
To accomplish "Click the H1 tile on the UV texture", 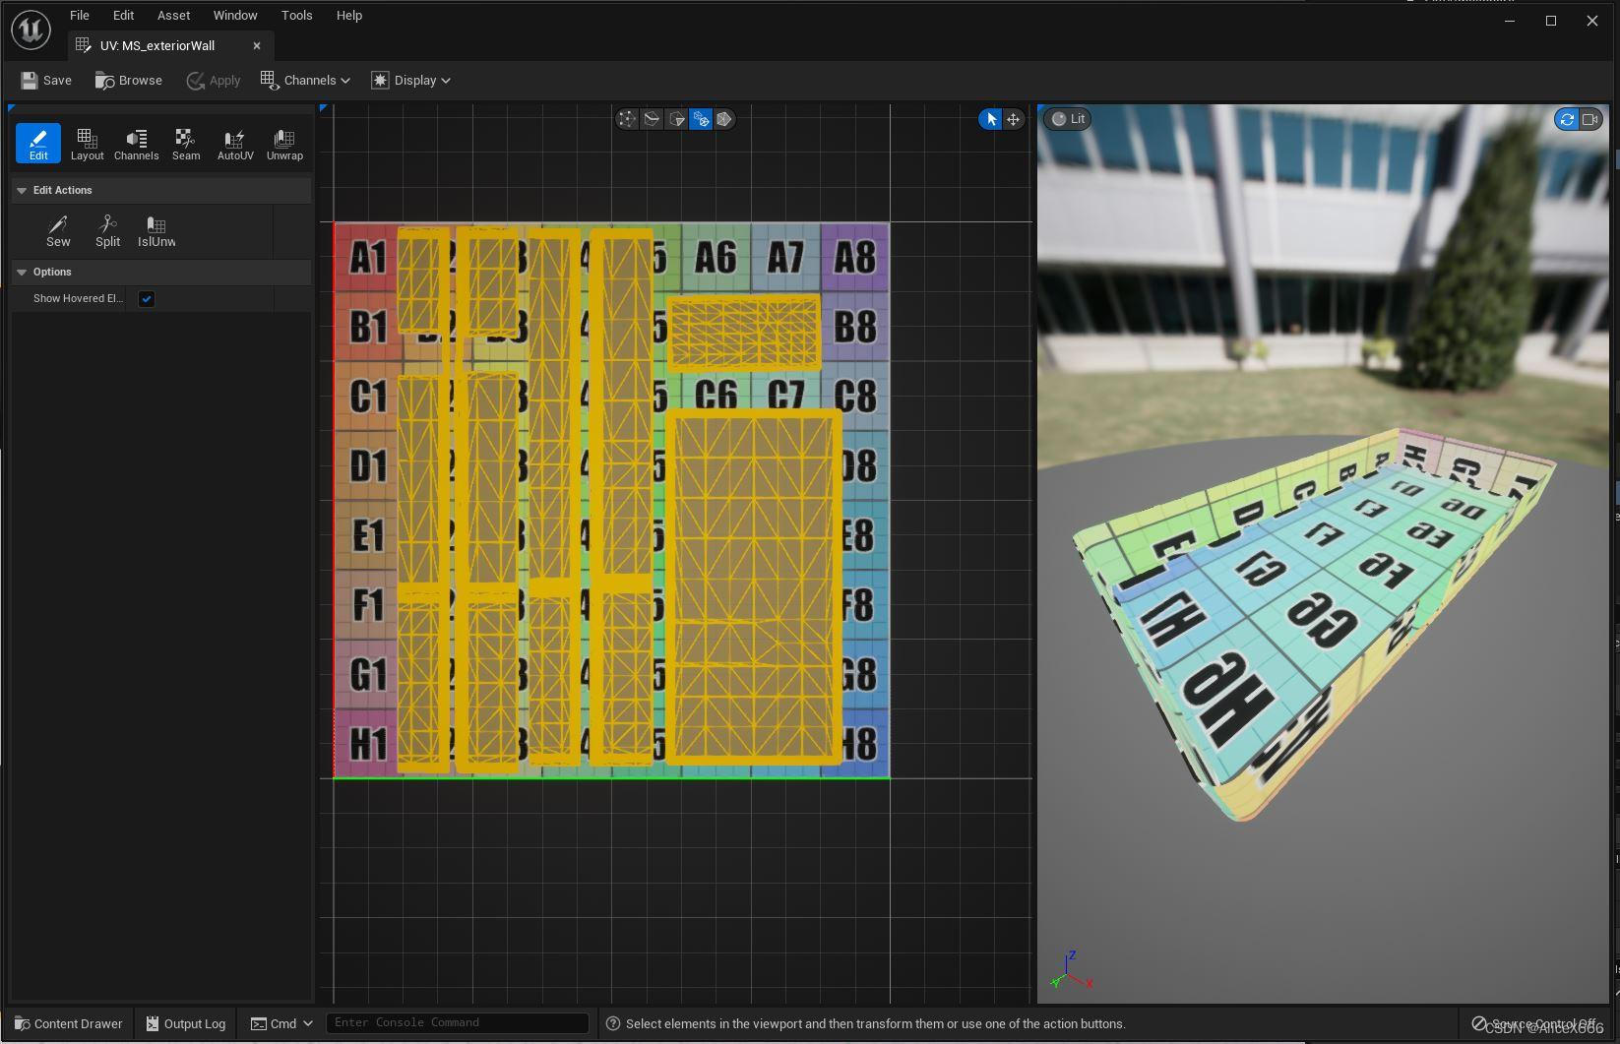I will point(366,744).
